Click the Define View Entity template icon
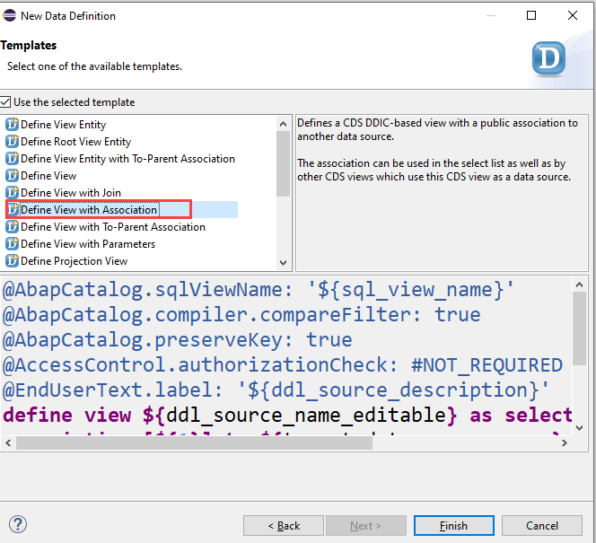 pyautogui.click(x=13, y=125)
